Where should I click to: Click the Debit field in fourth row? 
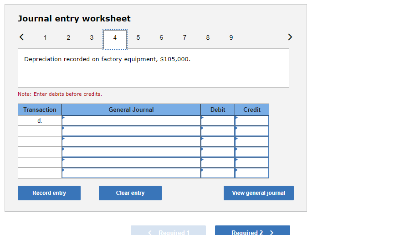pyautogui.click(x=218, y=152)
